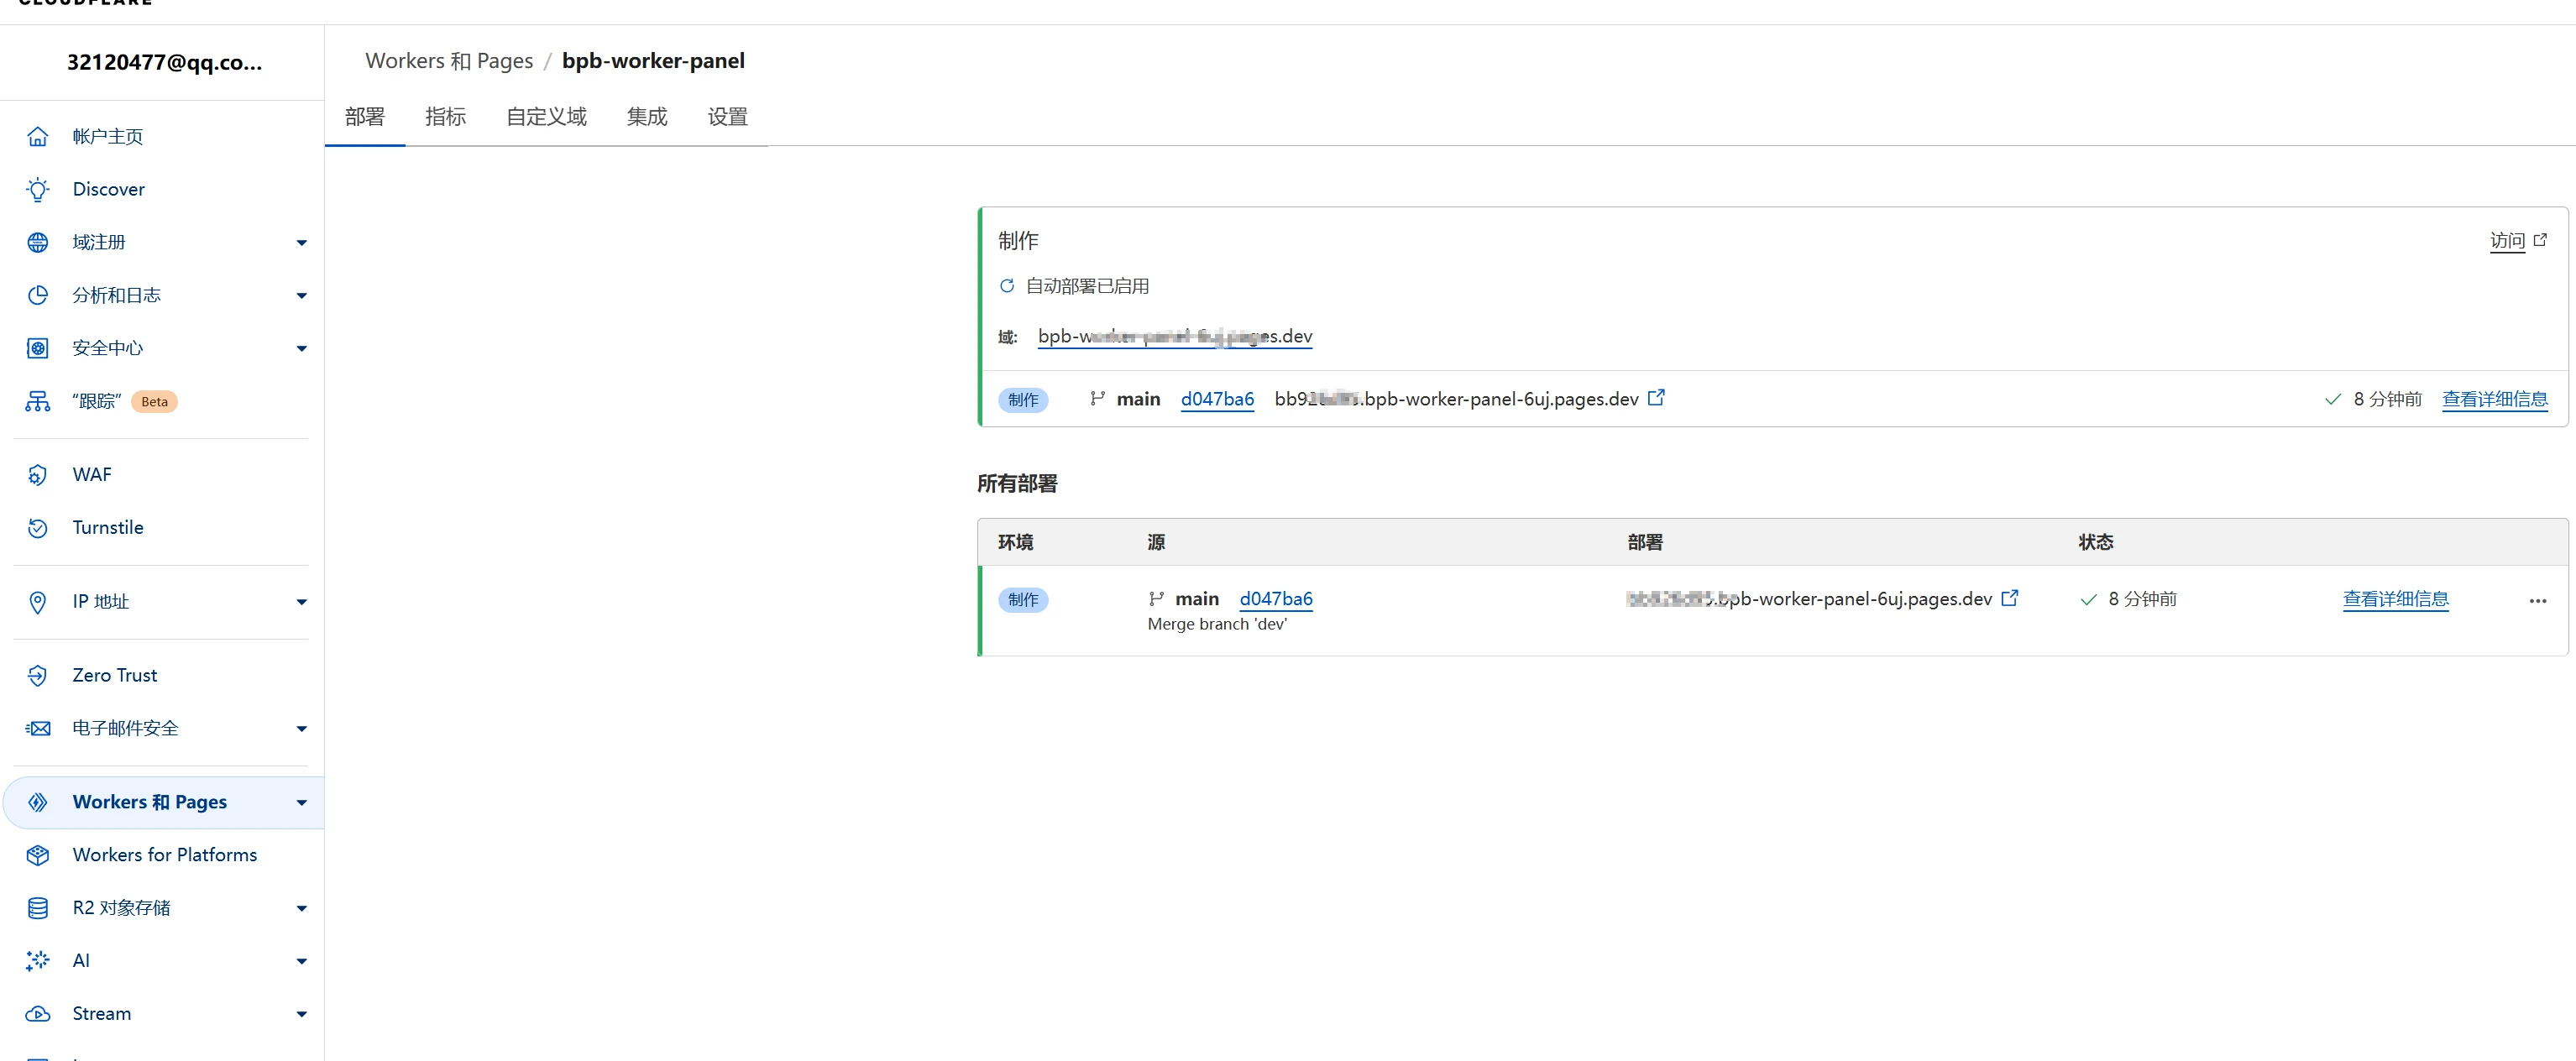Screen dimensions: 2576x1061
Task: Open external link icon in 制作 card deployment row
Action: pos(1656,397)
